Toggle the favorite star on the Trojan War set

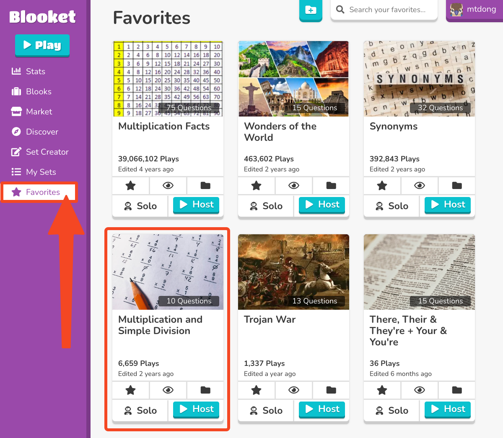pos(256,390)
